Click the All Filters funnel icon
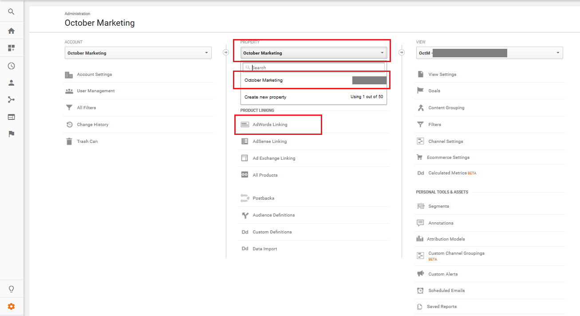 coord(69,108)
